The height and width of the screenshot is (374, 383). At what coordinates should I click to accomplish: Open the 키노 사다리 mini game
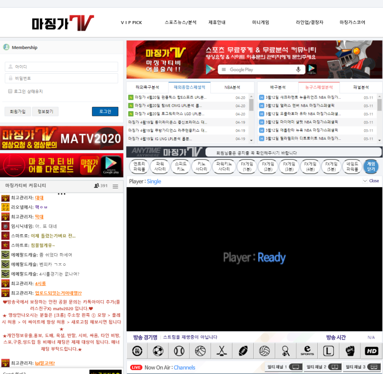tap(201, 166)
